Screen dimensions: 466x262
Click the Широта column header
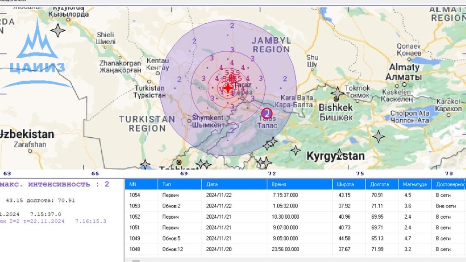(x=346, y=184)
